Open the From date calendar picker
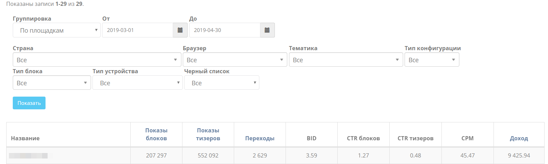Image resolution: width=548 pixels, height=164 pixels. (180, 30)
